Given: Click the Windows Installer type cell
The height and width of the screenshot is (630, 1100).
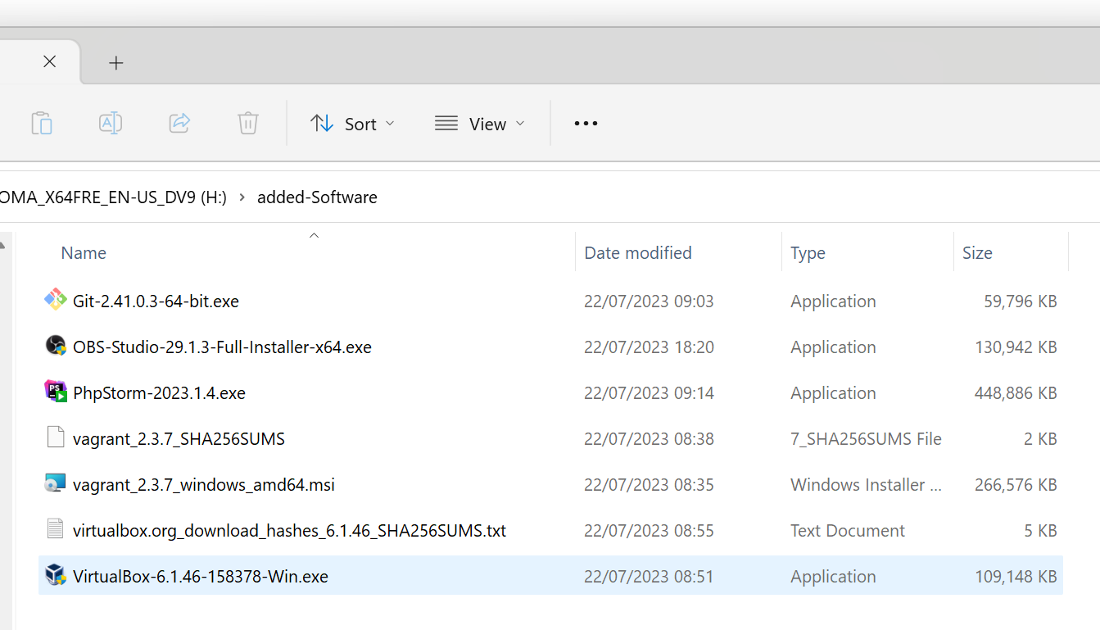Looking at the screenshot, I should pyautogui.click(x=866, y=485).
